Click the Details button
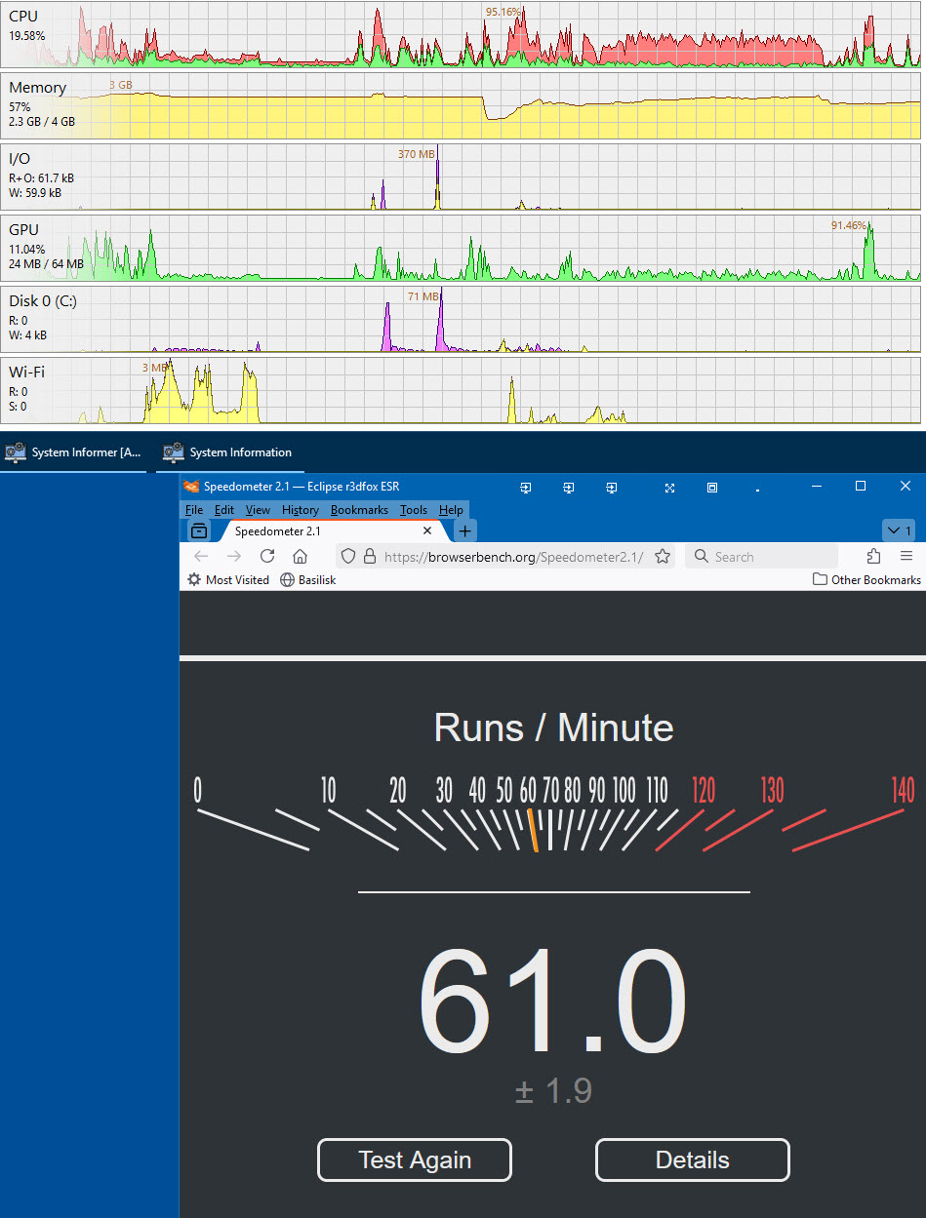This screenshot has height=1218, width=926. 692,1159
